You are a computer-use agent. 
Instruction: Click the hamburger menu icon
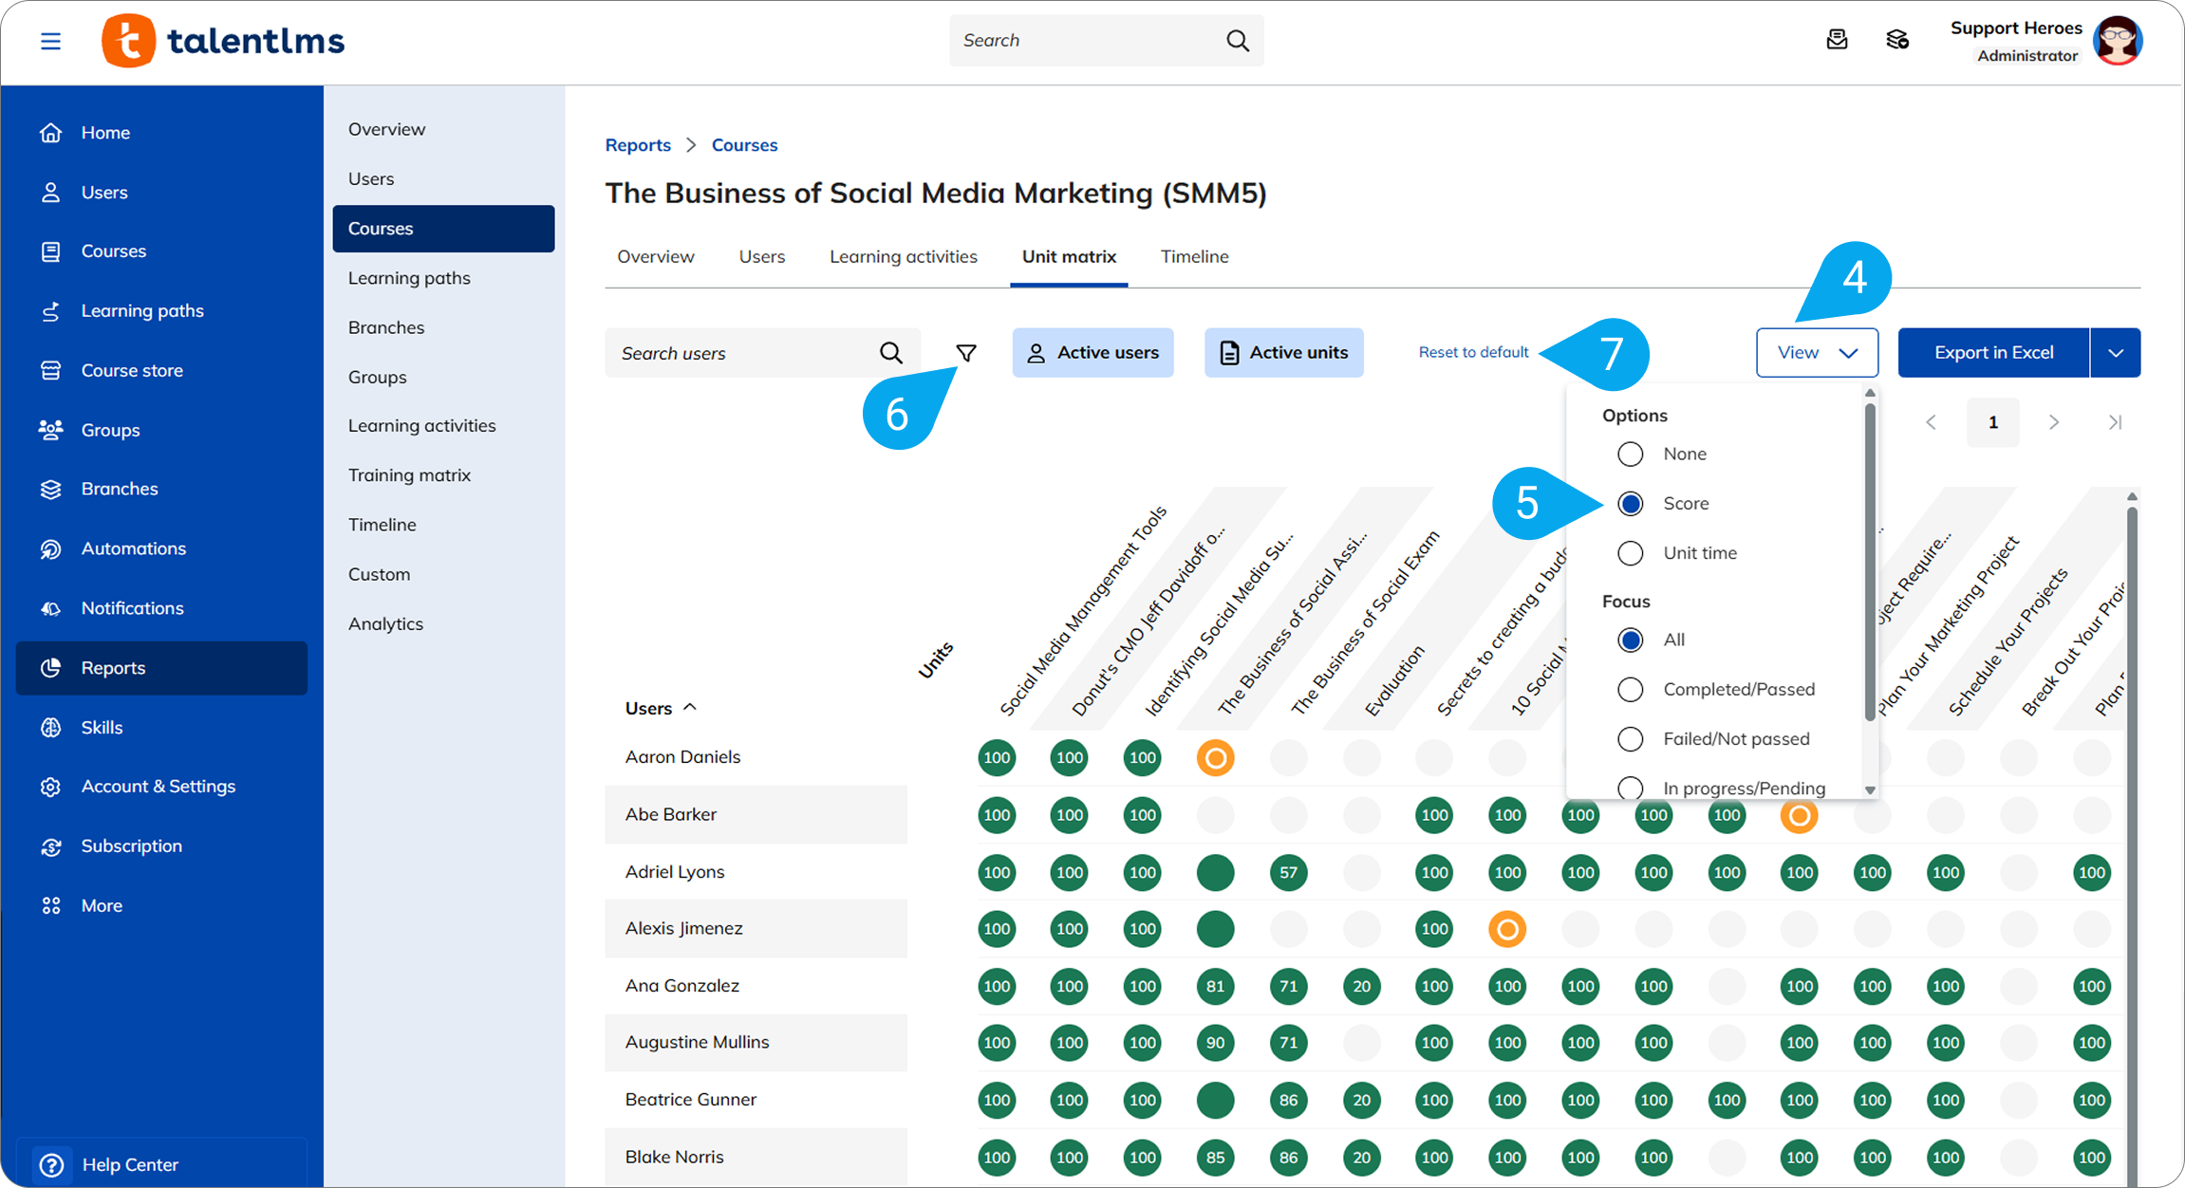50,41
